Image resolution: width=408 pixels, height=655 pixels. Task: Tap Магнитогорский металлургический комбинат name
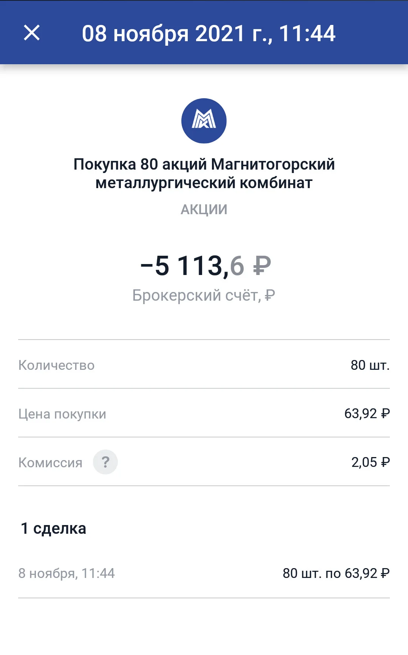(215, 173)
